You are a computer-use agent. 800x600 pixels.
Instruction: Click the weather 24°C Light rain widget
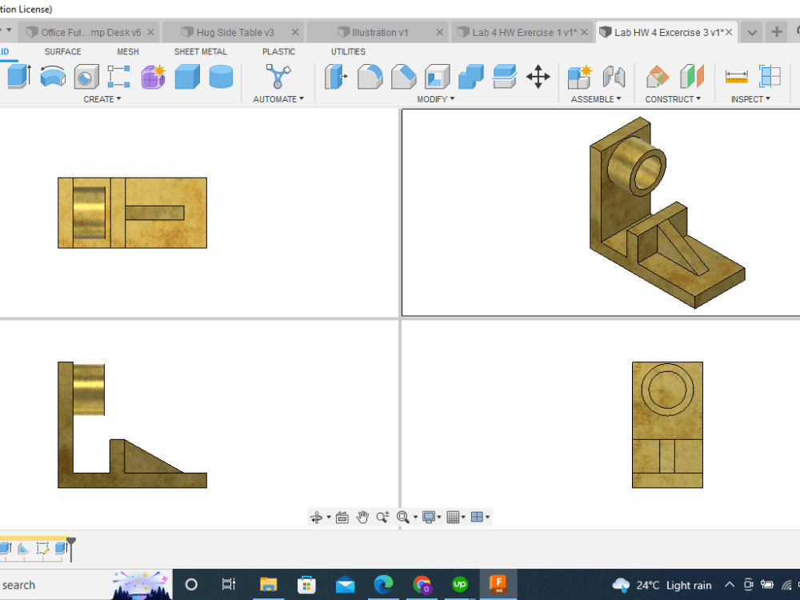click(x=662, y=586)
